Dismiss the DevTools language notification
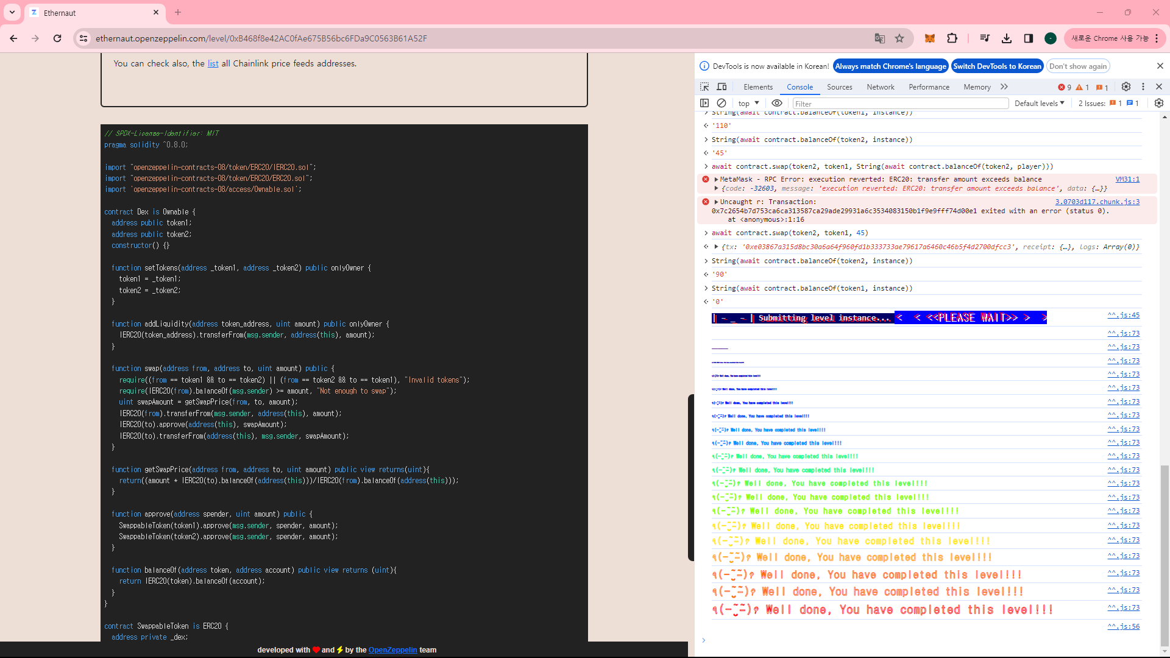The image size is (1170, 658). 1160,66
